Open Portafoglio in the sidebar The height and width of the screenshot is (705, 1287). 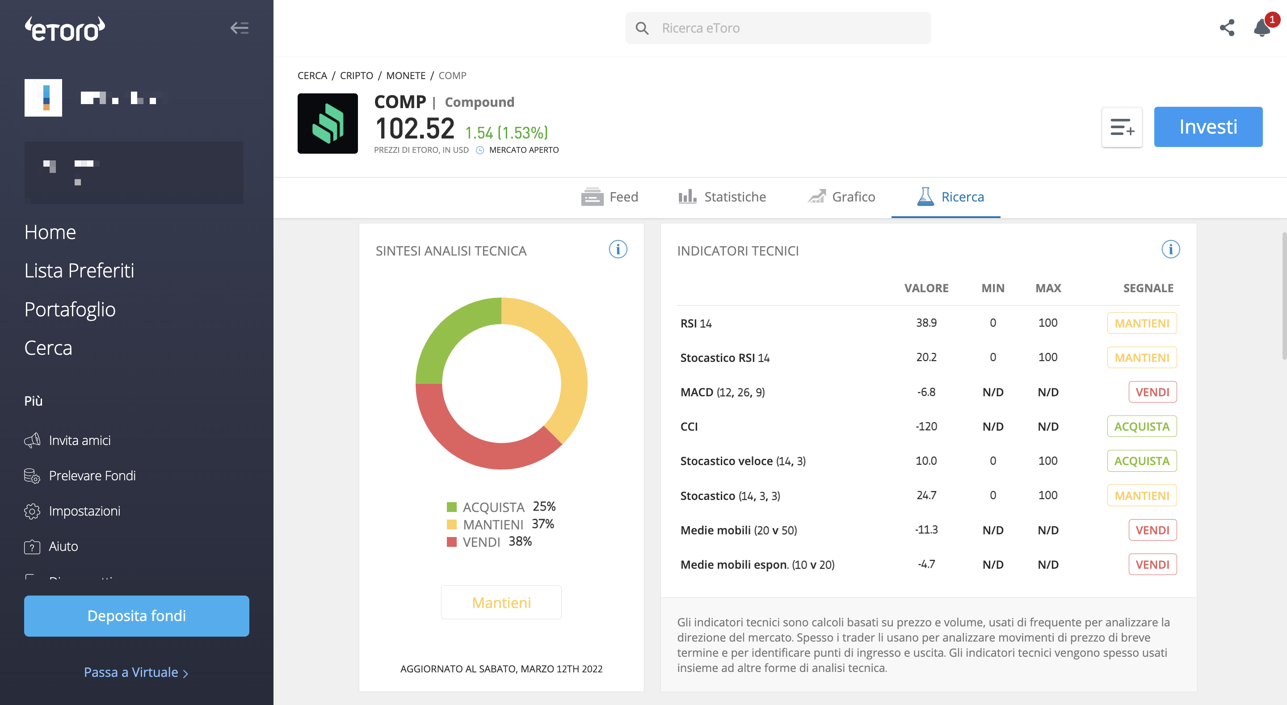[x=70, y=309]
